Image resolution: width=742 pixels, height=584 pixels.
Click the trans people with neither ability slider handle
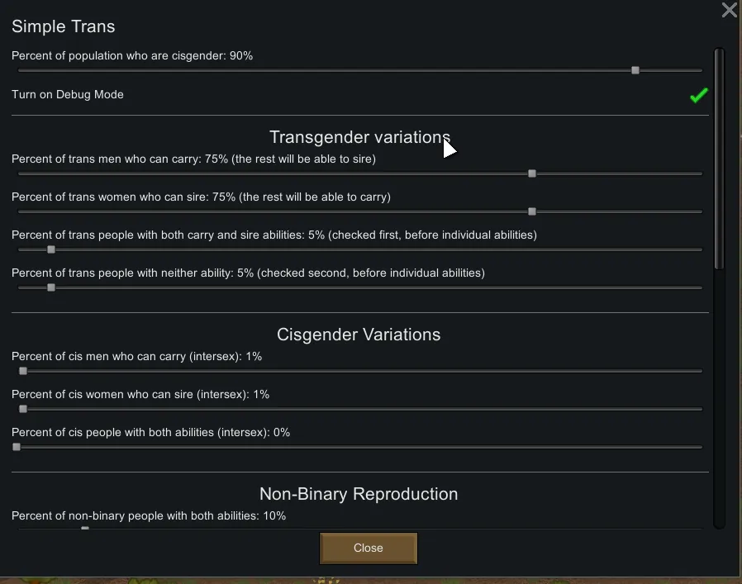pyautogui.click(x=51, y=287)
